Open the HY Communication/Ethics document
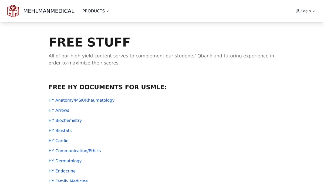This screenshot has width=324, height=182. [x=75, y=151]
